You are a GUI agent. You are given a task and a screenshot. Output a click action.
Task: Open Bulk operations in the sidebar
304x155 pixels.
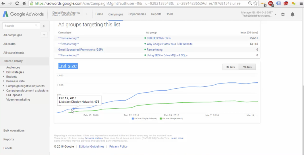pos(14,130)
